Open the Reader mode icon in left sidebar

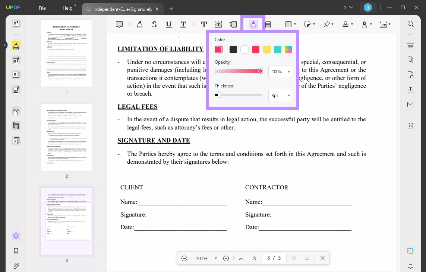16,24
